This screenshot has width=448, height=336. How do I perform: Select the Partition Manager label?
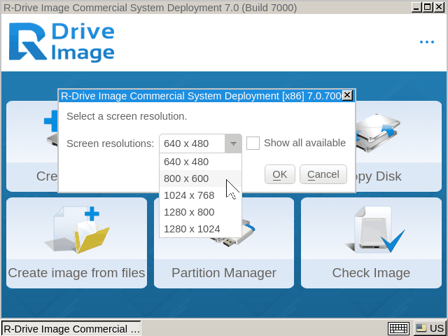coord(224,273)
